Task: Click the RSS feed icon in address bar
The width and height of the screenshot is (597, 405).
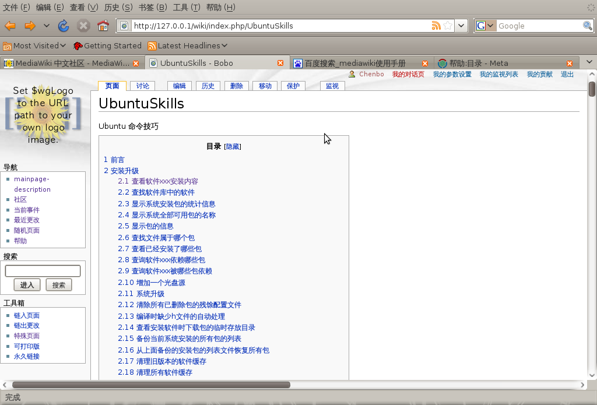Action: (x=436, y=26)
